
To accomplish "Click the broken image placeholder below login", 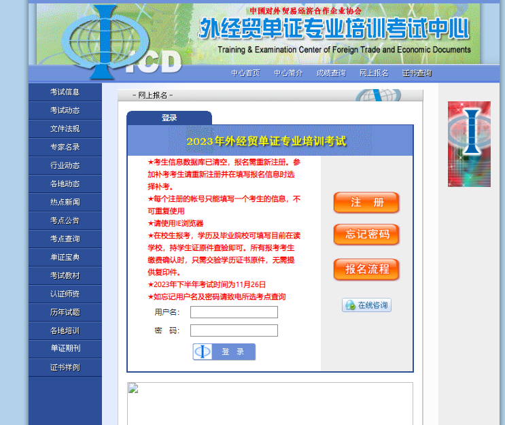I will [133, 389].
